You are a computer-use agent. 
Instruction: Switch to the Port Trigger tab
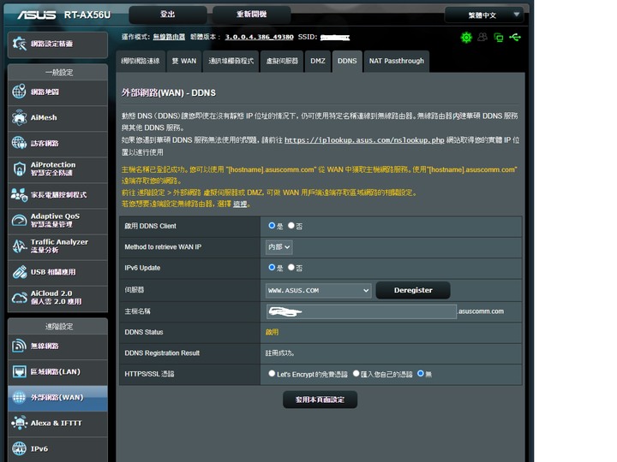coord(231,62)
